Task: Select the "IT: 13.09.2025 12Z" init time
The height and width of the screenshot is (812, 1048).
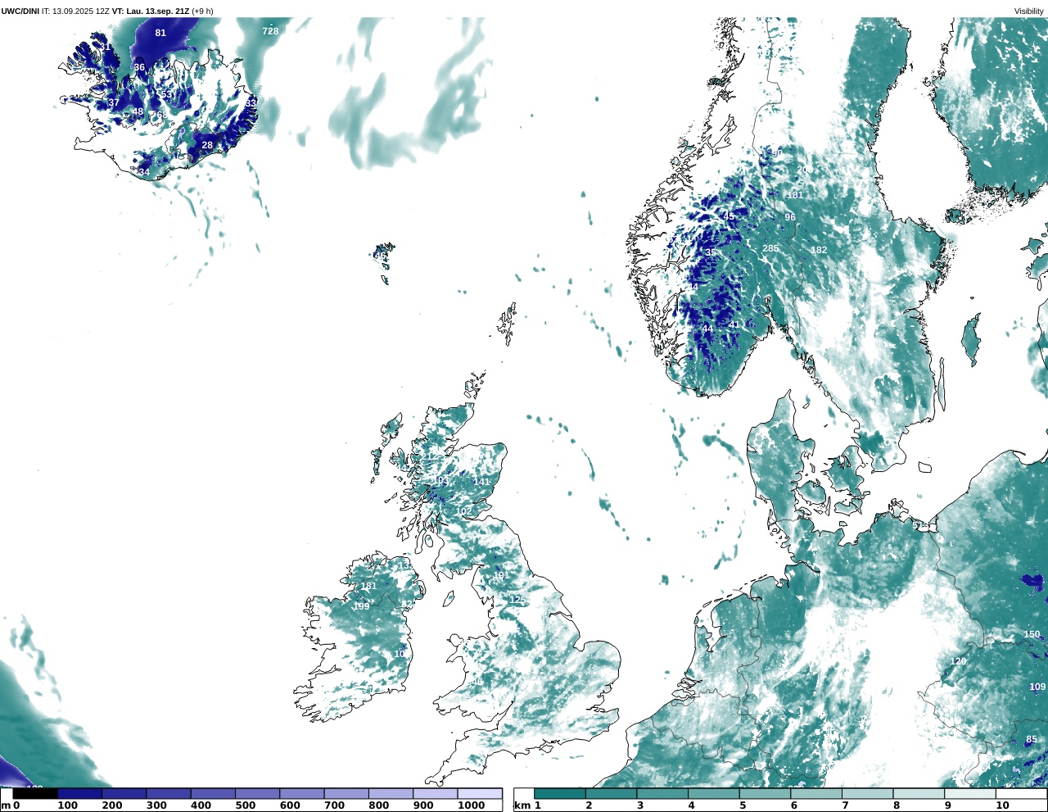Action: coord(75,11)
